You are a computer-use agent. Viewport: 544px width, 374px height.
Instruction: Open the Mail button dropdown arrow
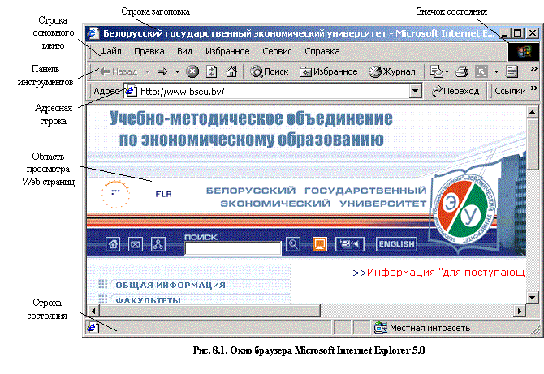click(447, 71)
